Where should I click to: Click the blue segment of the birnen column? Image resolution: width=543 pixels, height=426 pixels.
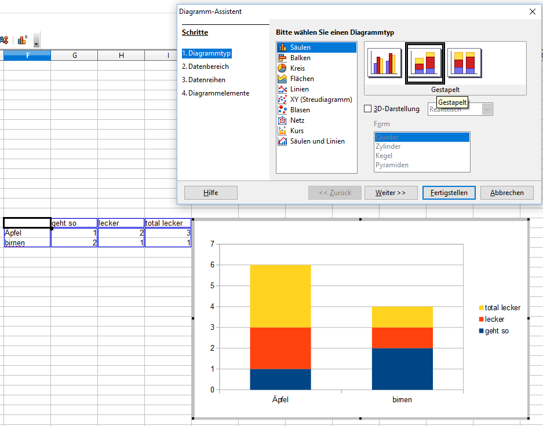[x=402, y=369]
